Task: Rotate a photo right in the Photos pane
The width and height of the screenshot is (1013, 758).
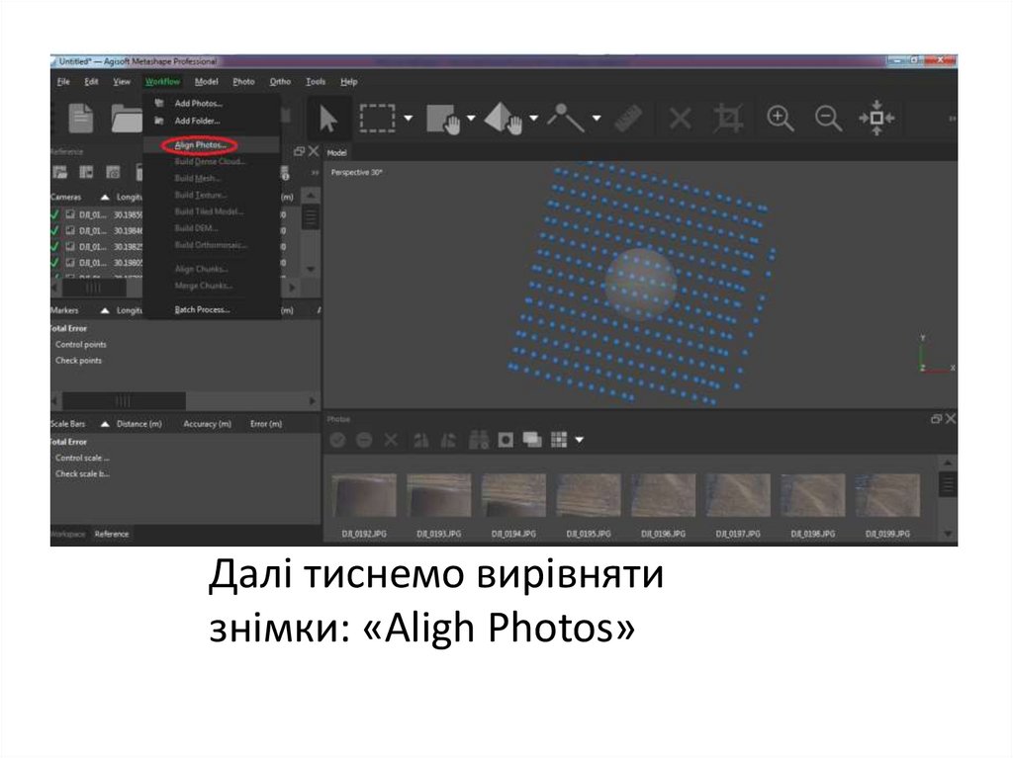Action: coord(450,438)
